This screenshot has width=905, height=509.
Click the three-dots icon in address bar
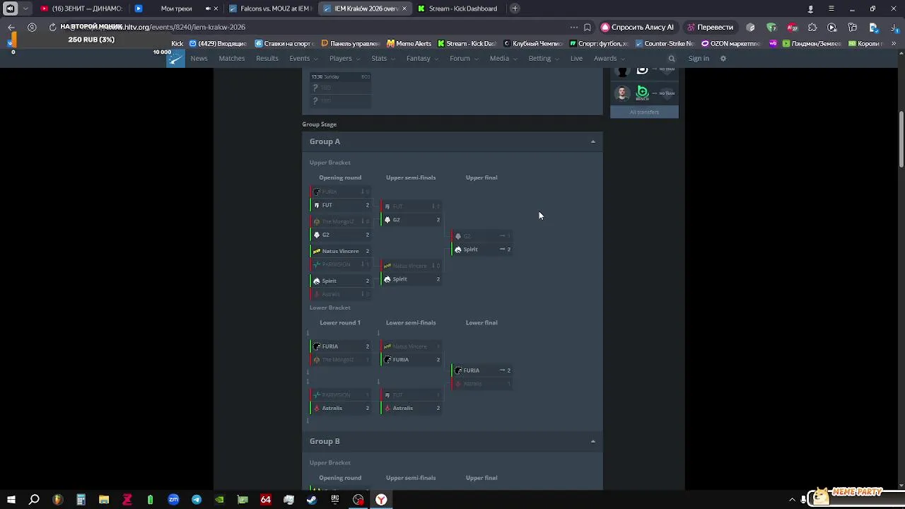click(573, 27)
